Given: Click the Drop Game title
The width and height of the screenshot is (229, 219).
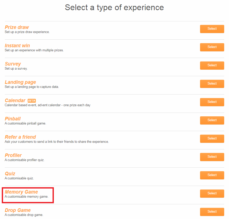Looking at the screenshot, I should [18, 210].
